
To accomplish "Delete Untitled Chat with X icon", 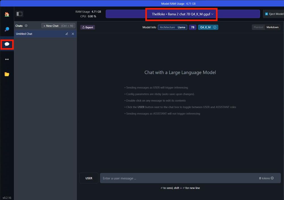I will click(73, 34).
